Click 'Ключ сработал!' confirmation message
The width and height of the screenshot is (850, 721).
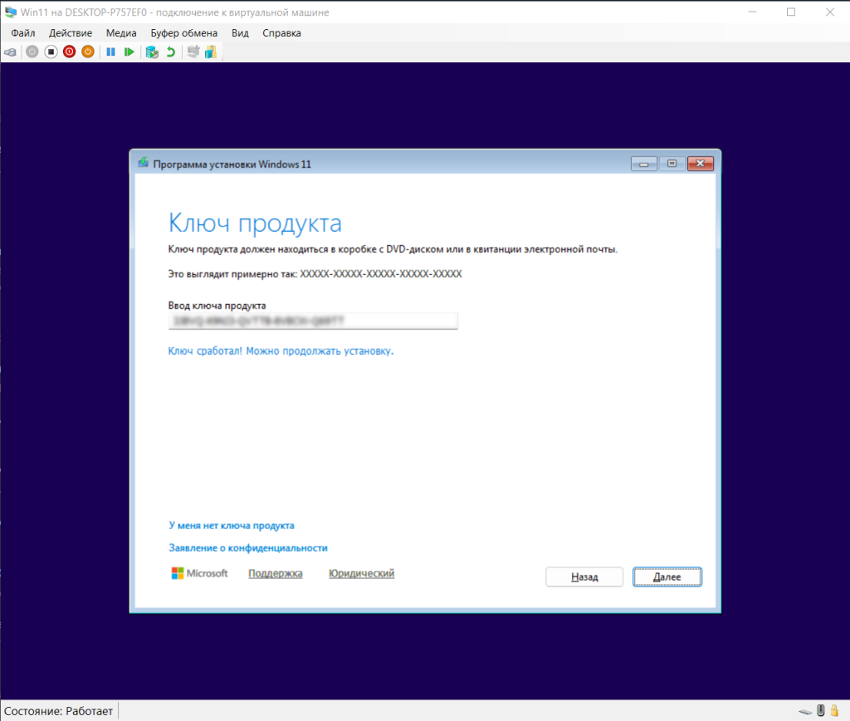(x=281, y=351)
